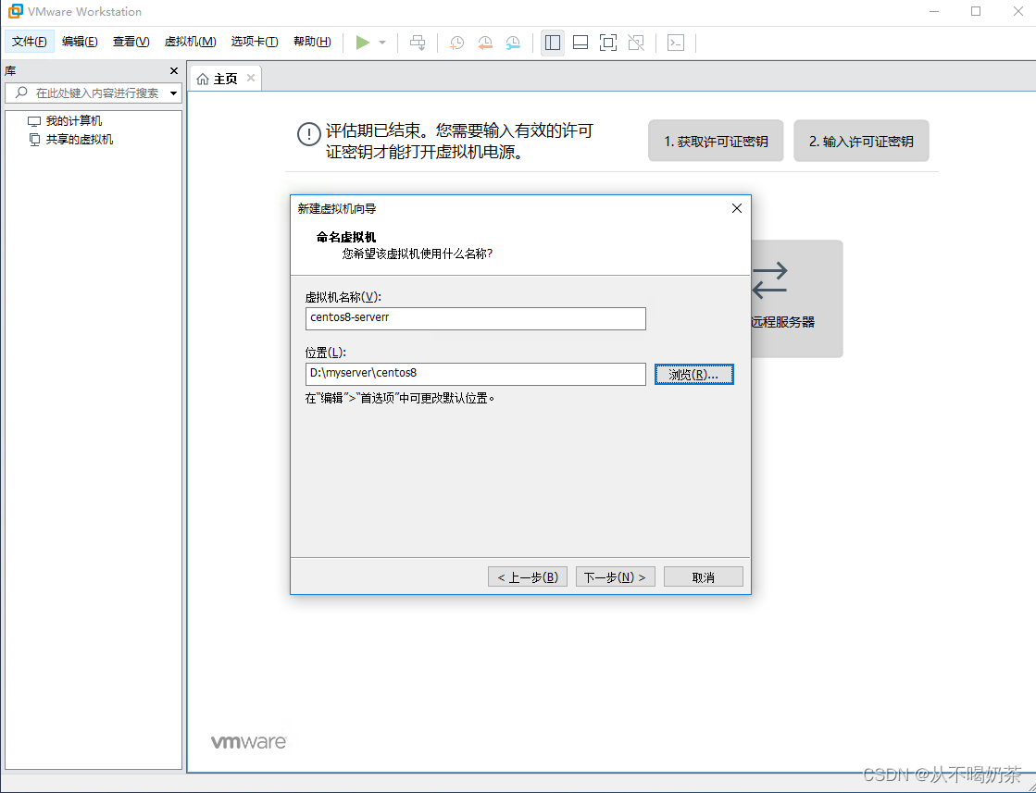The height and width of the screenshot is (793, 1036).
Task: Click the evaluation warning exclamation icon
Action: 308,135
